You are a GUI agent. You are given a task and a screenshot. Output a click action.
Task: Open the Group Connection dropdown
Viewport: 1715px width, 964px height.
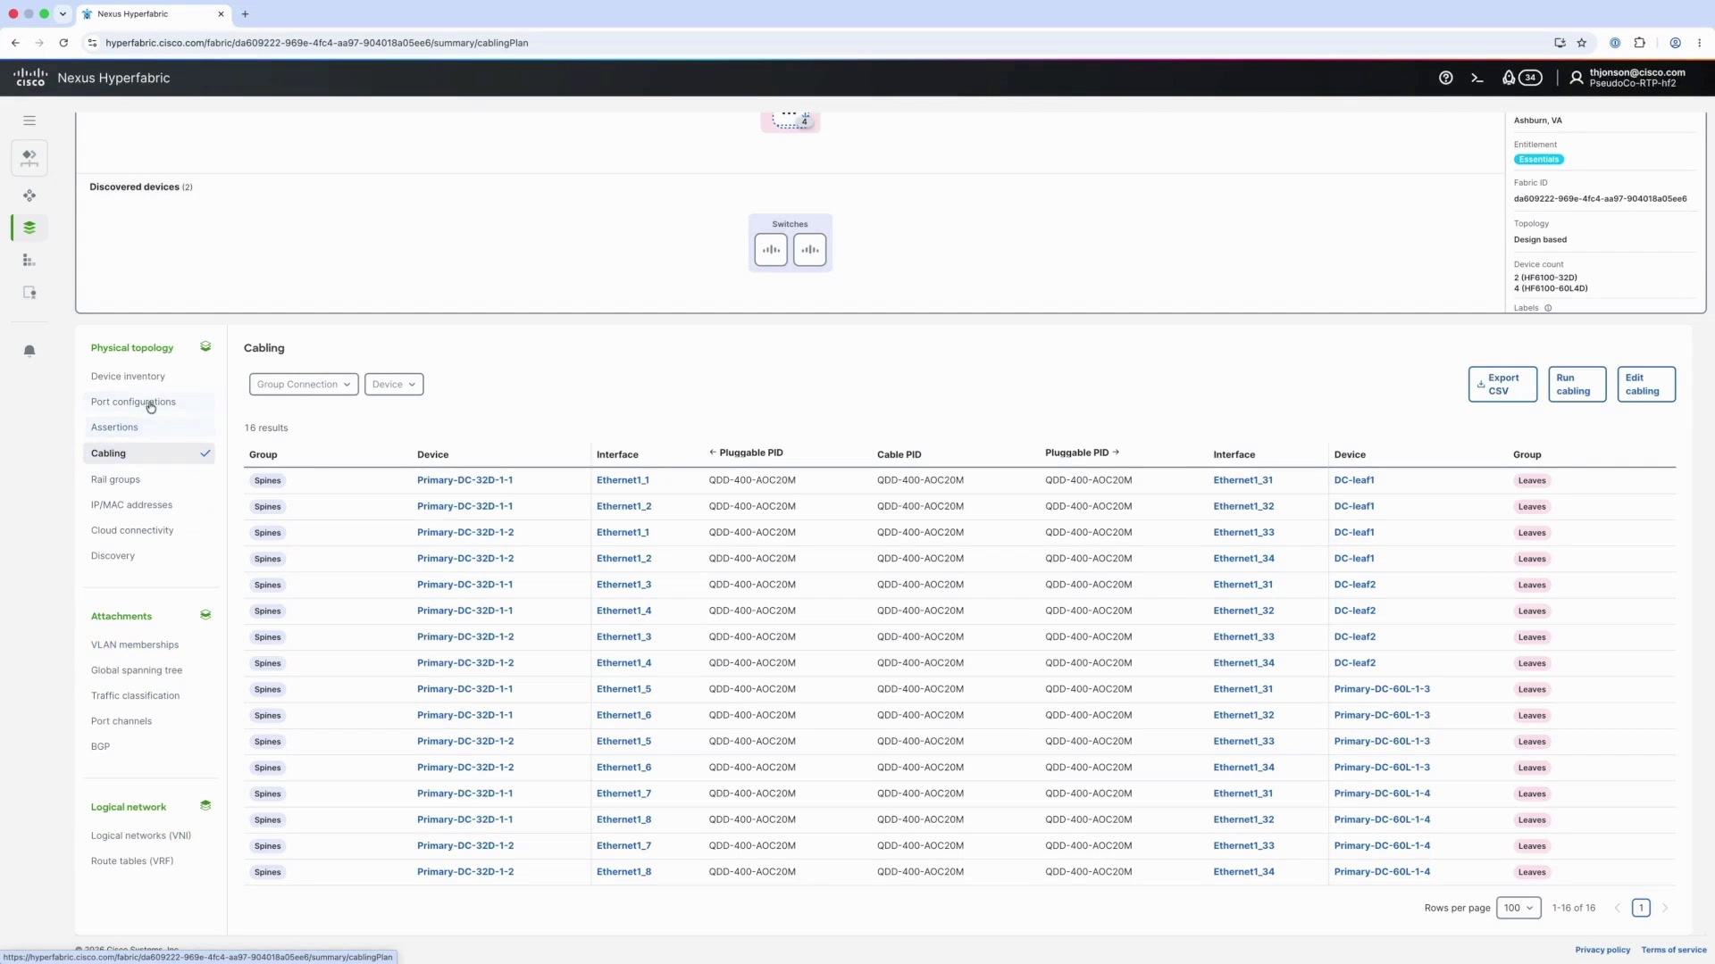click(x=304, y=385)
